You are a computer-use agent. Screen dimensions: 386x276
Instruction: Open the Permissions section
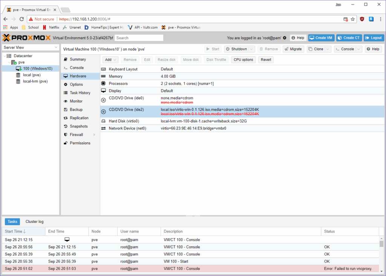(80, 143)
